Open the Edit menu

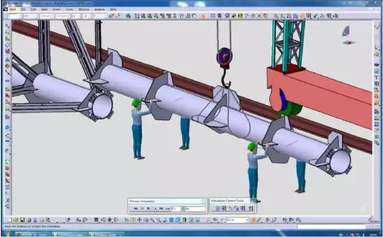tap(34, 10)
